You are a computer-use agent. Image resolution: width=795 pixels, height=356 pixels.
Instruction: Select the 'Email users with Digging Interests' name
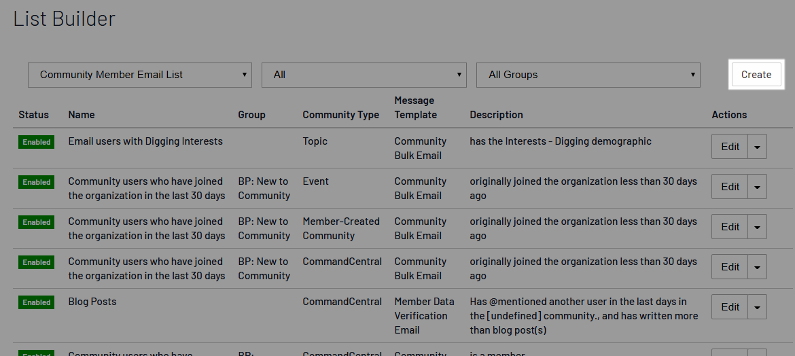(145, 141)
